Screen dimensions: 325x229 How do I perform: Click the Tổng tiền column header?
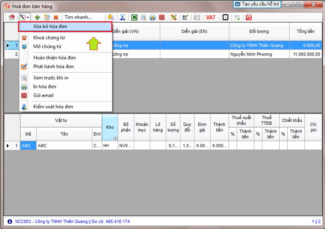[306, 31]
